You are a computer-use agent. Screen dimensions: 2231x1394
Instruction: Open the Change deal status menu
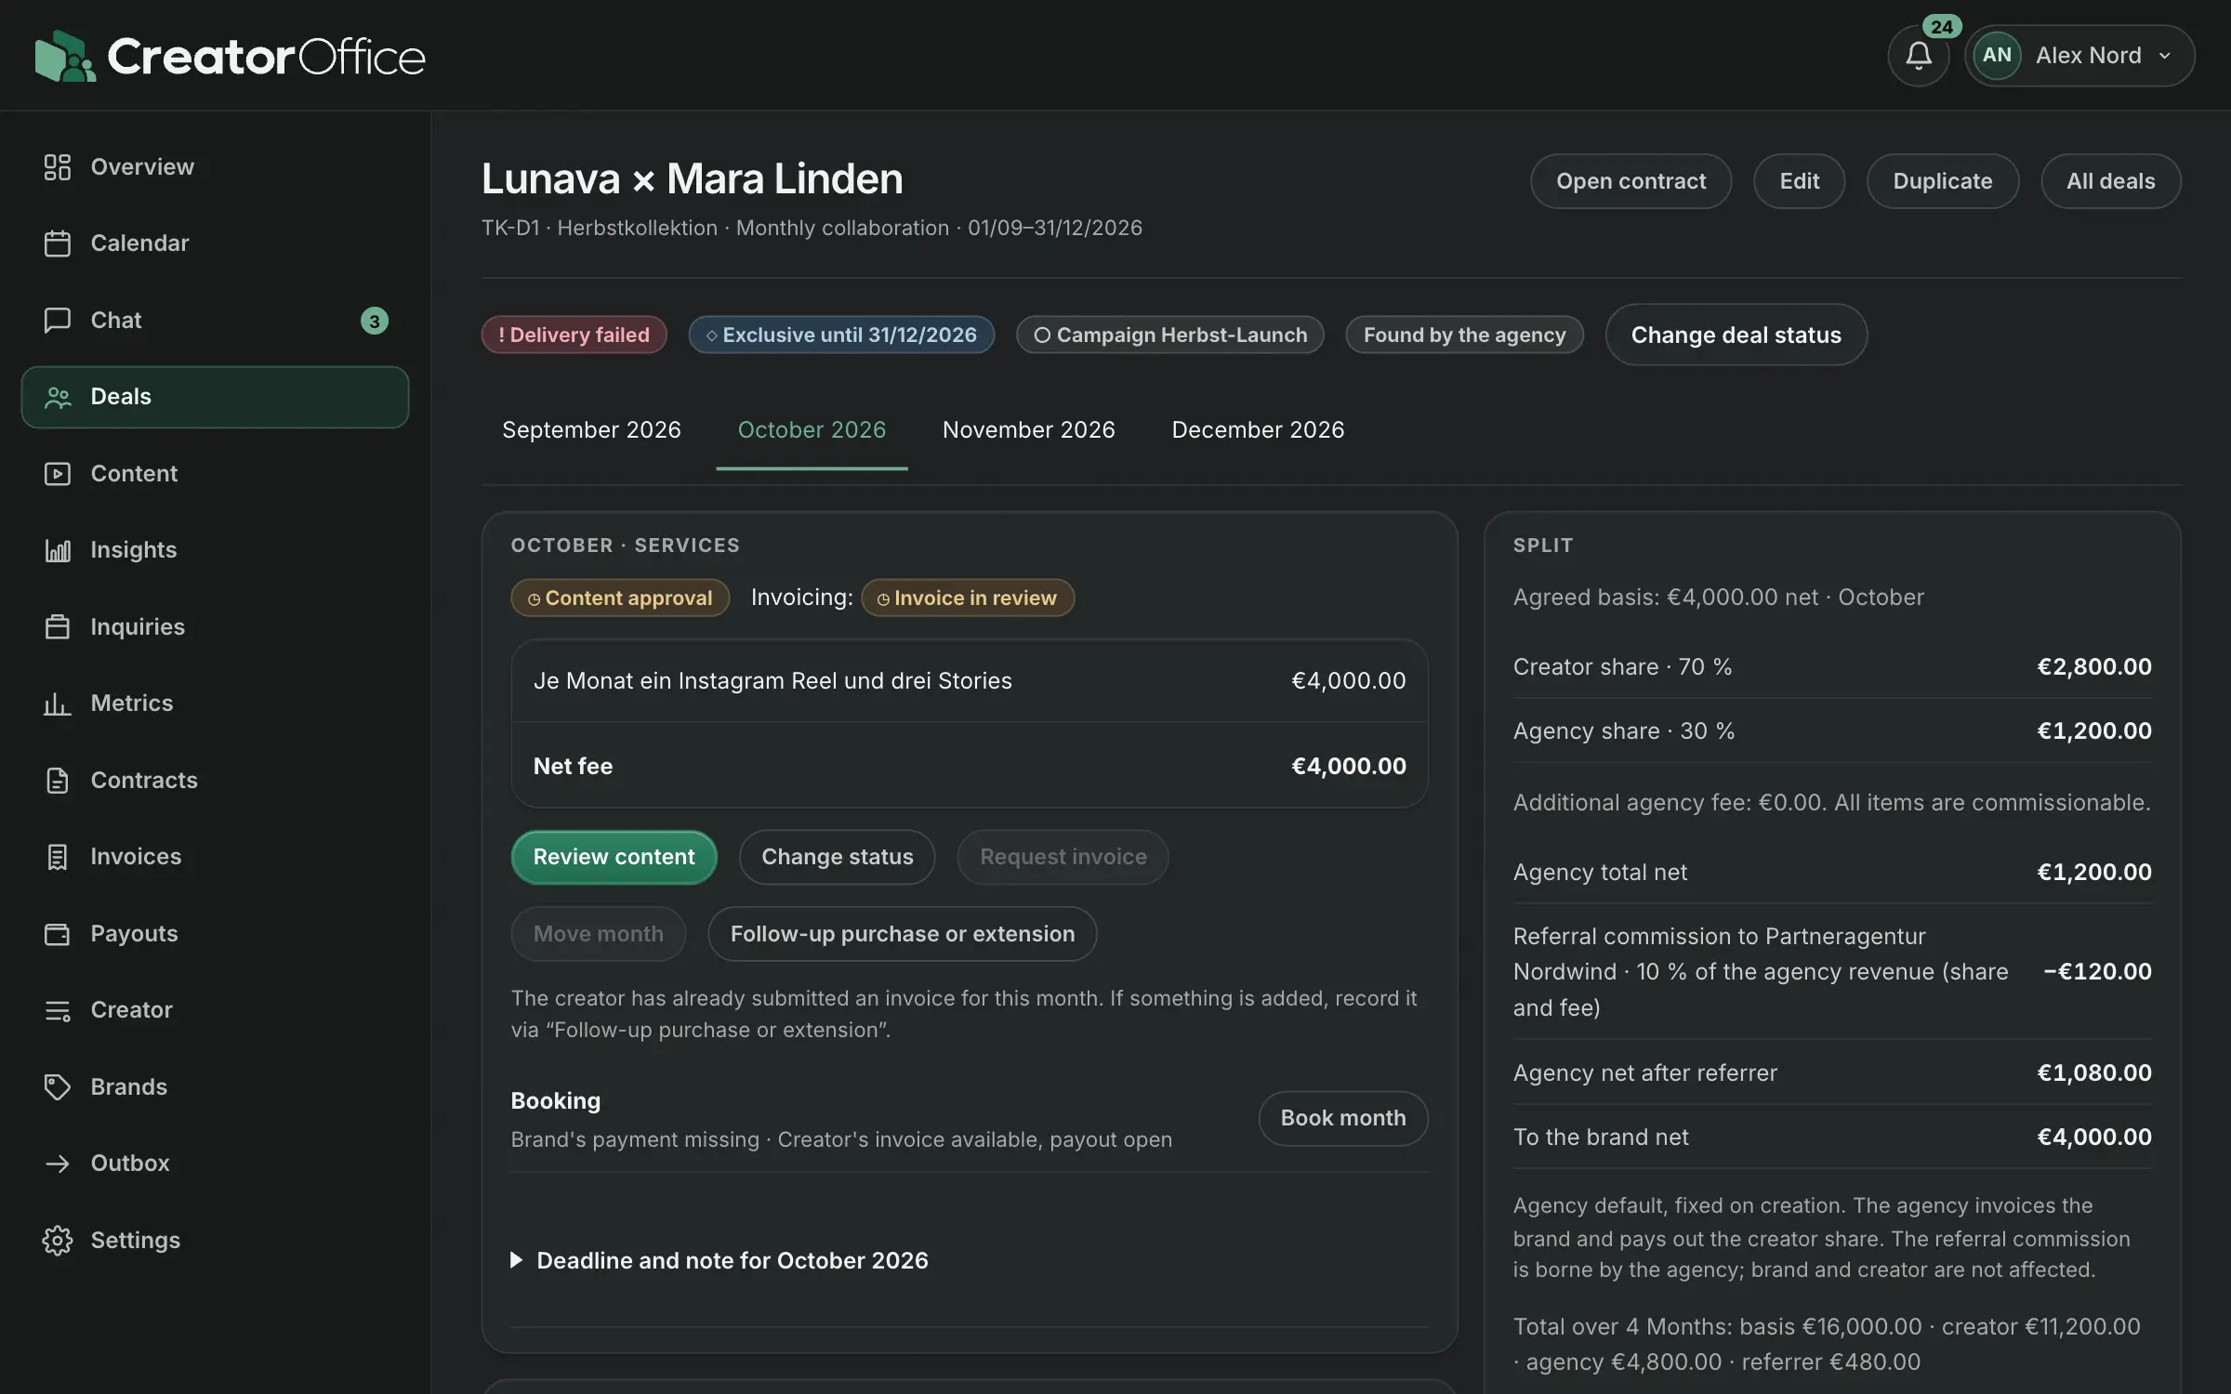point(1736,335)
